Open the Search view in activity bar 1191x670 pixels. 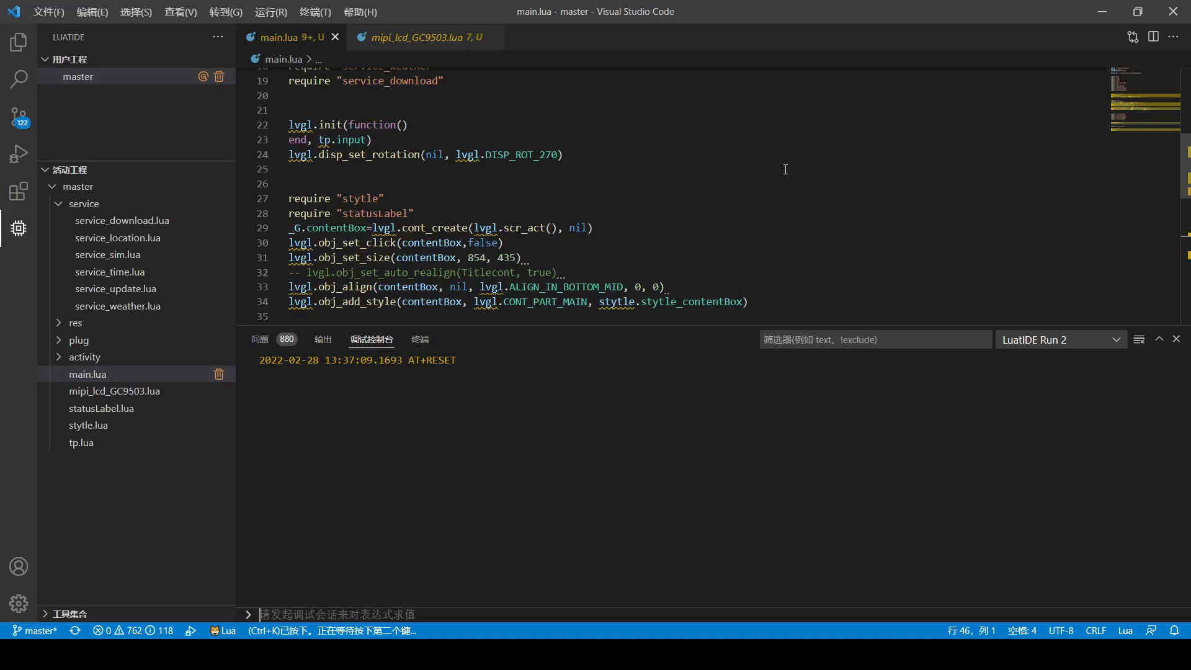click(x=19, y=79)
